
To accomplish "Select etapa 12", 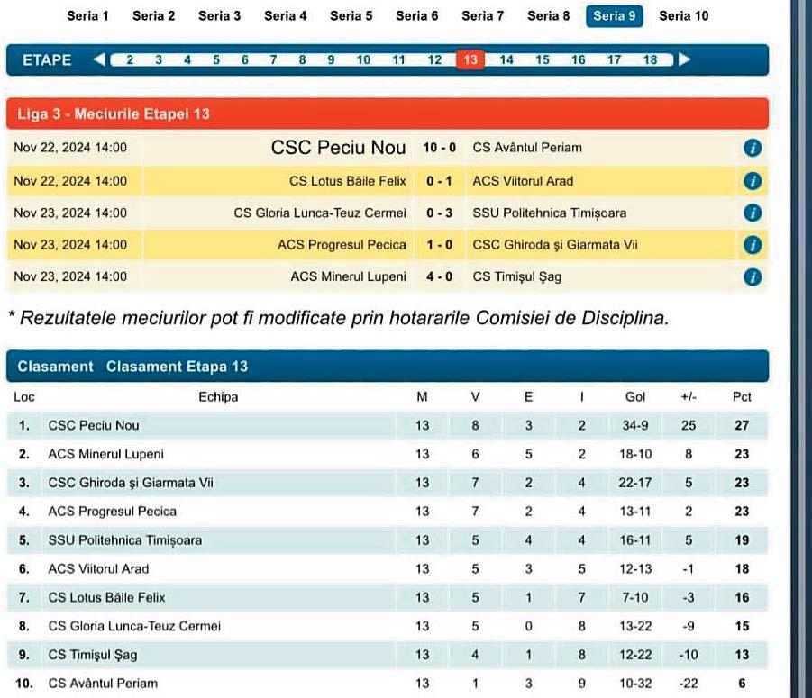I will [x=434, y=60].
